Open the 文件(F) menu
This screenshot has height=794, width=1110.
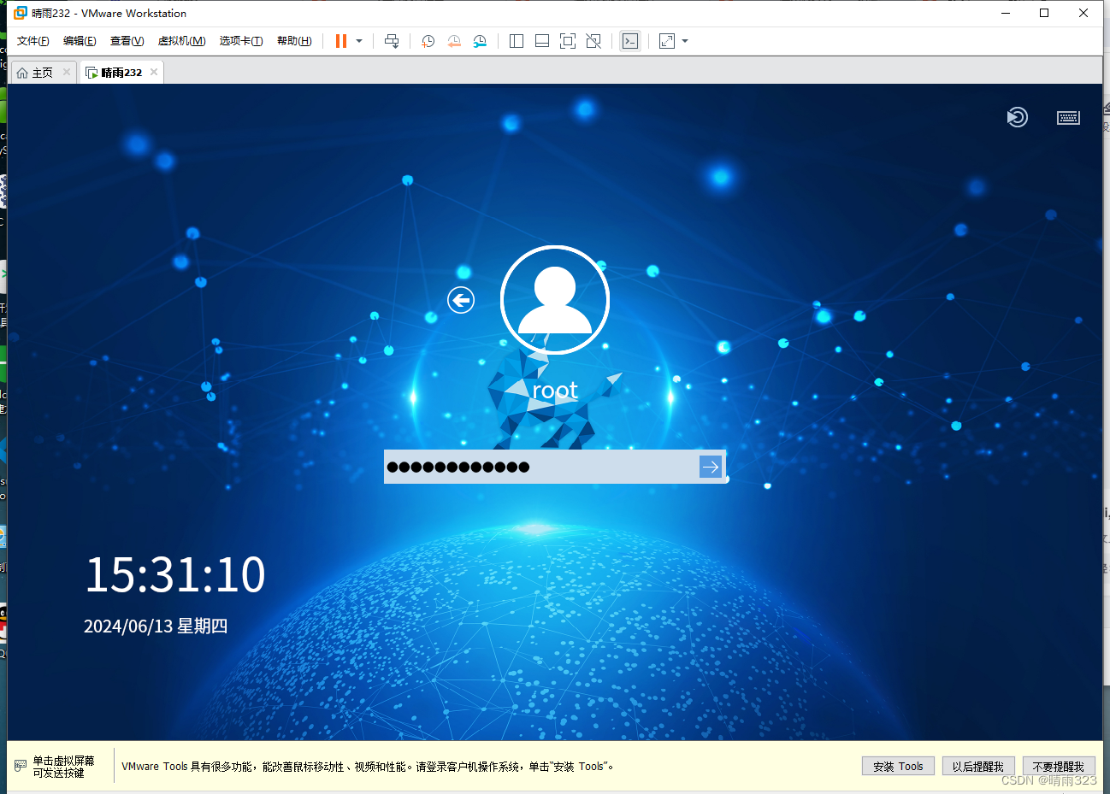33,41
